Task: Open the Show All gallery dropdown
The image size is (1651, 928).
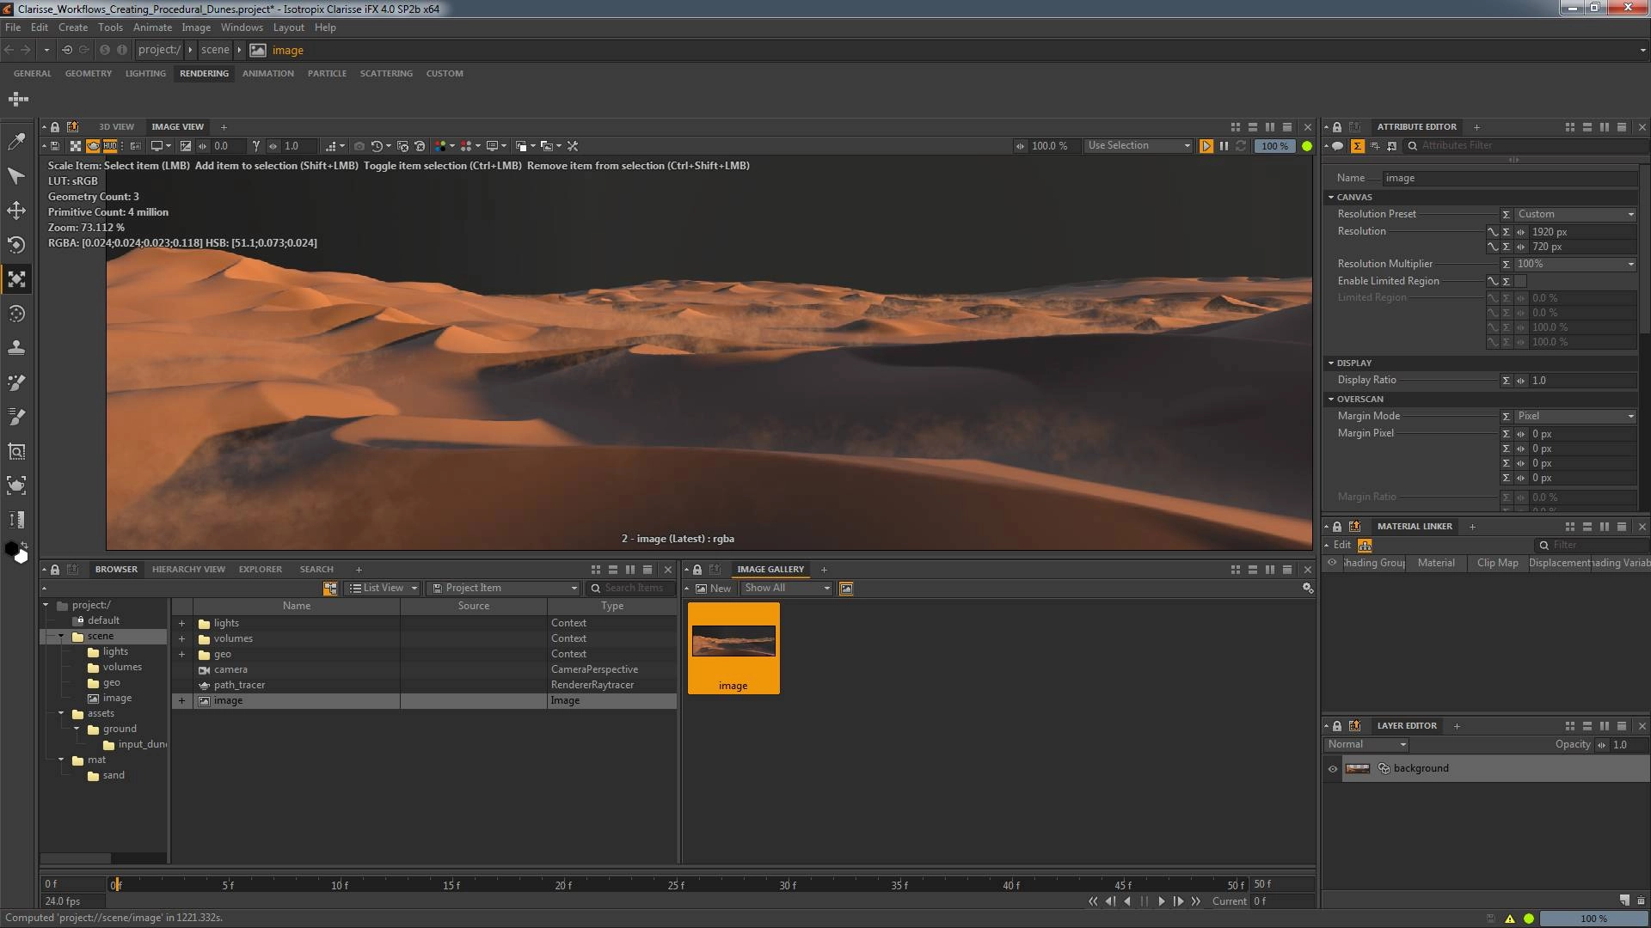Action: (x=787, y=589)
